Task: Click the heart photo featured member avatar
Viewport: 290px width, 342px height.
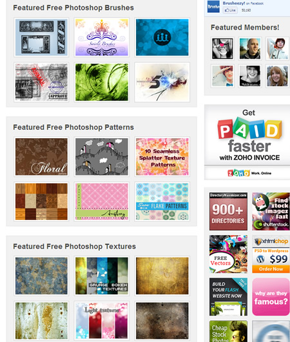Action: click(222, 48)
